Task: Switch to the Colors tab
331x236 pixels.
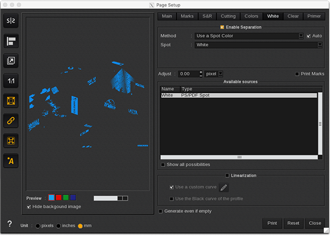Action: 251,16
